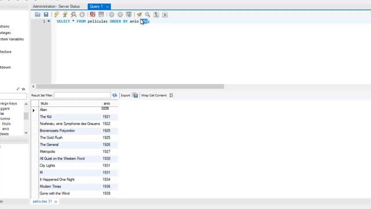Click the editor horizontal scrollbar thumb
Viewport: 371px width, 209px height.
[130, 87]
